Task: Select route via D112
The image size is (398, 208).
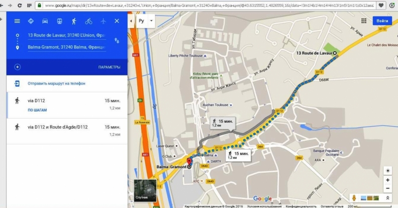Action: coord(67,105)
